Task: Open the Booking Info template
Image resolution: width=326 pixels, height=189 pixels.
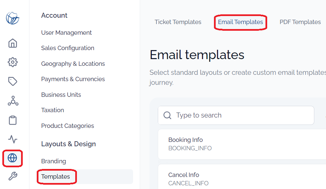Action: tap(242, 144)
